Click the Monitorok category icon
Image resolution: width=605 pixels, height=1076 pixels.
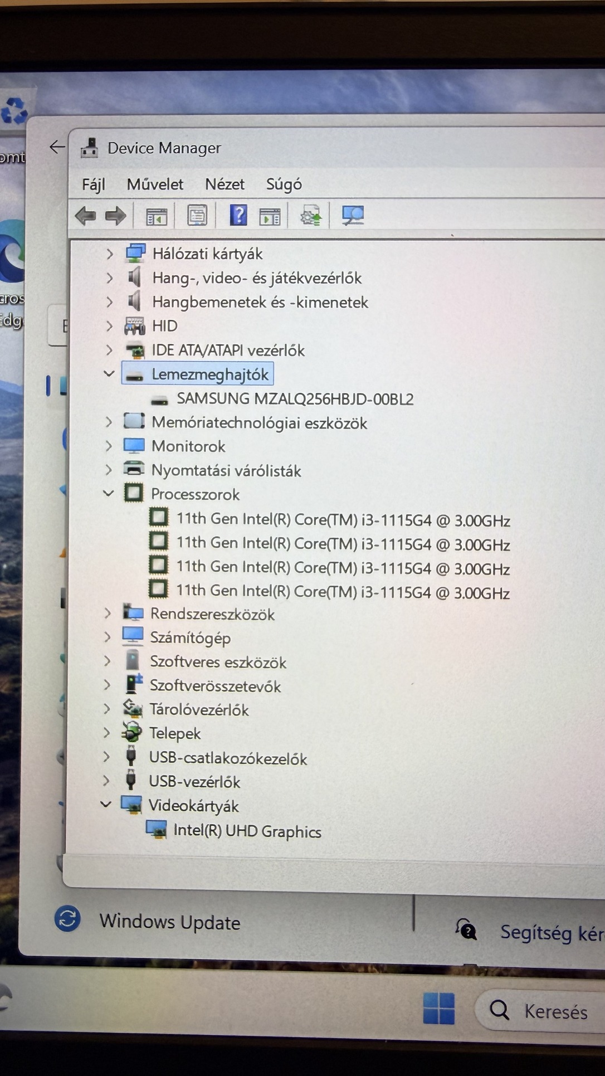coord(134,446)
